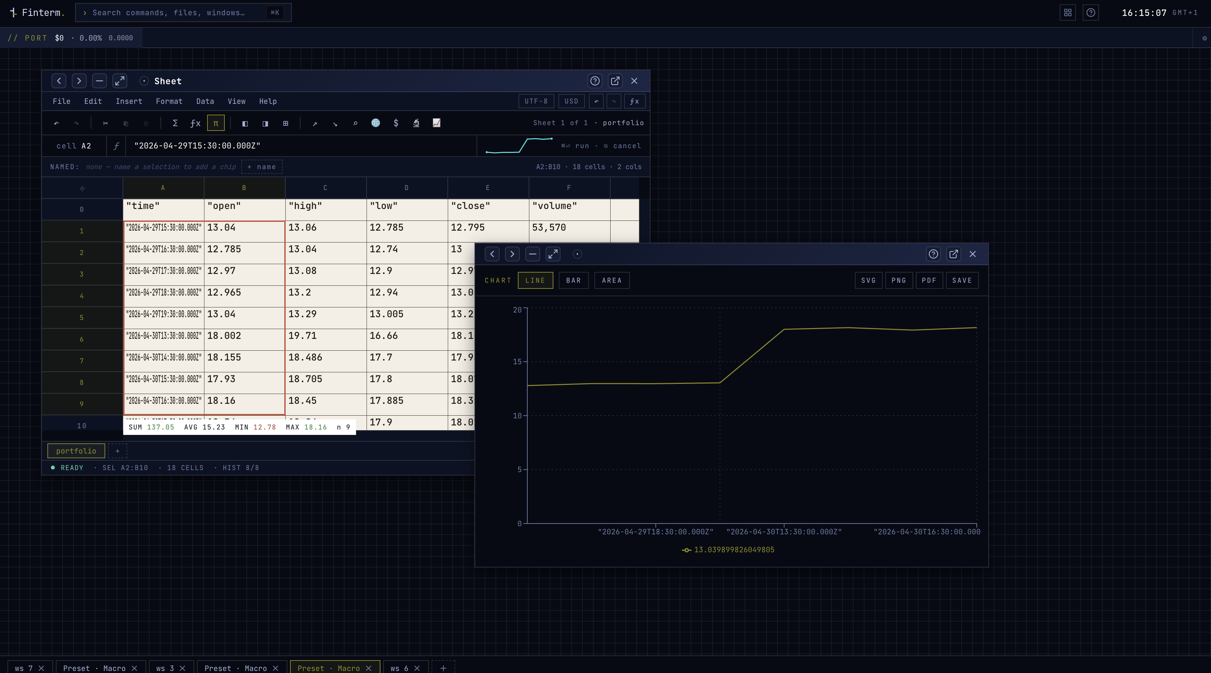Click the Sigma sum icon
Screen dimensions: 1211x673
tap(175, 123)
